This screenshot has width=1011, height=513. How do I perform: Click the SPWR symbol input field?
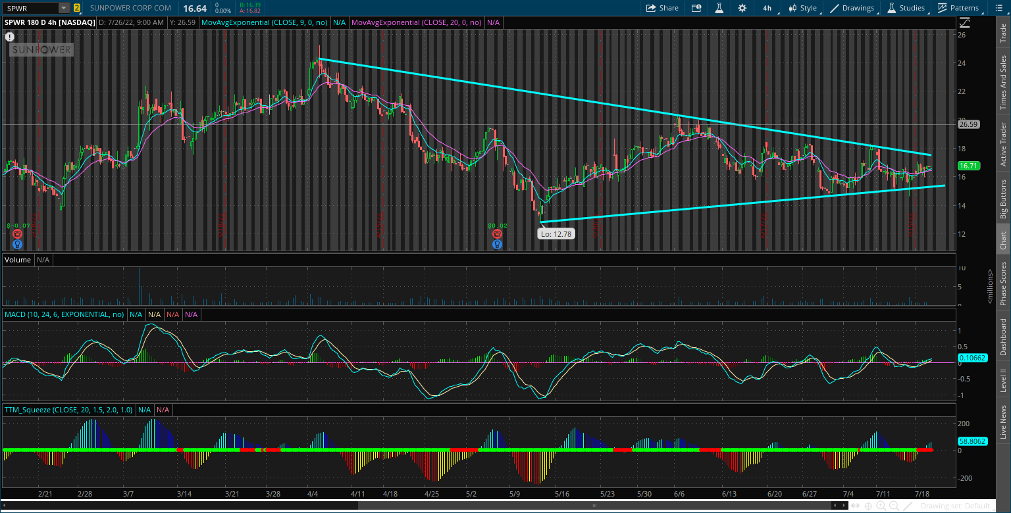click(30, 8)
